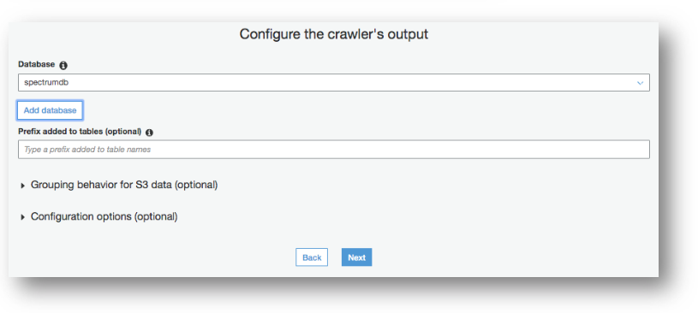Click the Configure the crawler's output title

click(x=334, y=34)
